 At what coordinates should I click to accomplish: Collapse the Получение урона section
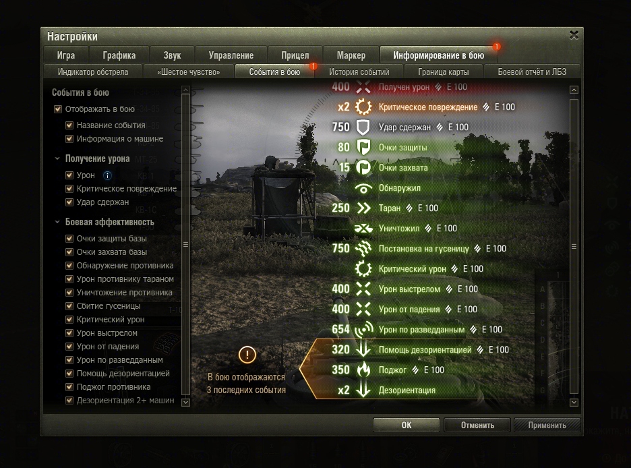[x=57, y=158]
